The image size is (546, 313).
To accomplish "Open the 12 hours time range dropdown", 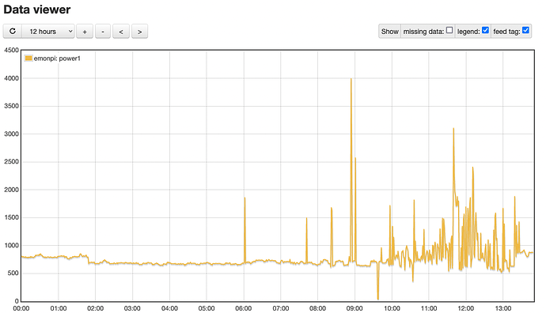I will point(48,32).
